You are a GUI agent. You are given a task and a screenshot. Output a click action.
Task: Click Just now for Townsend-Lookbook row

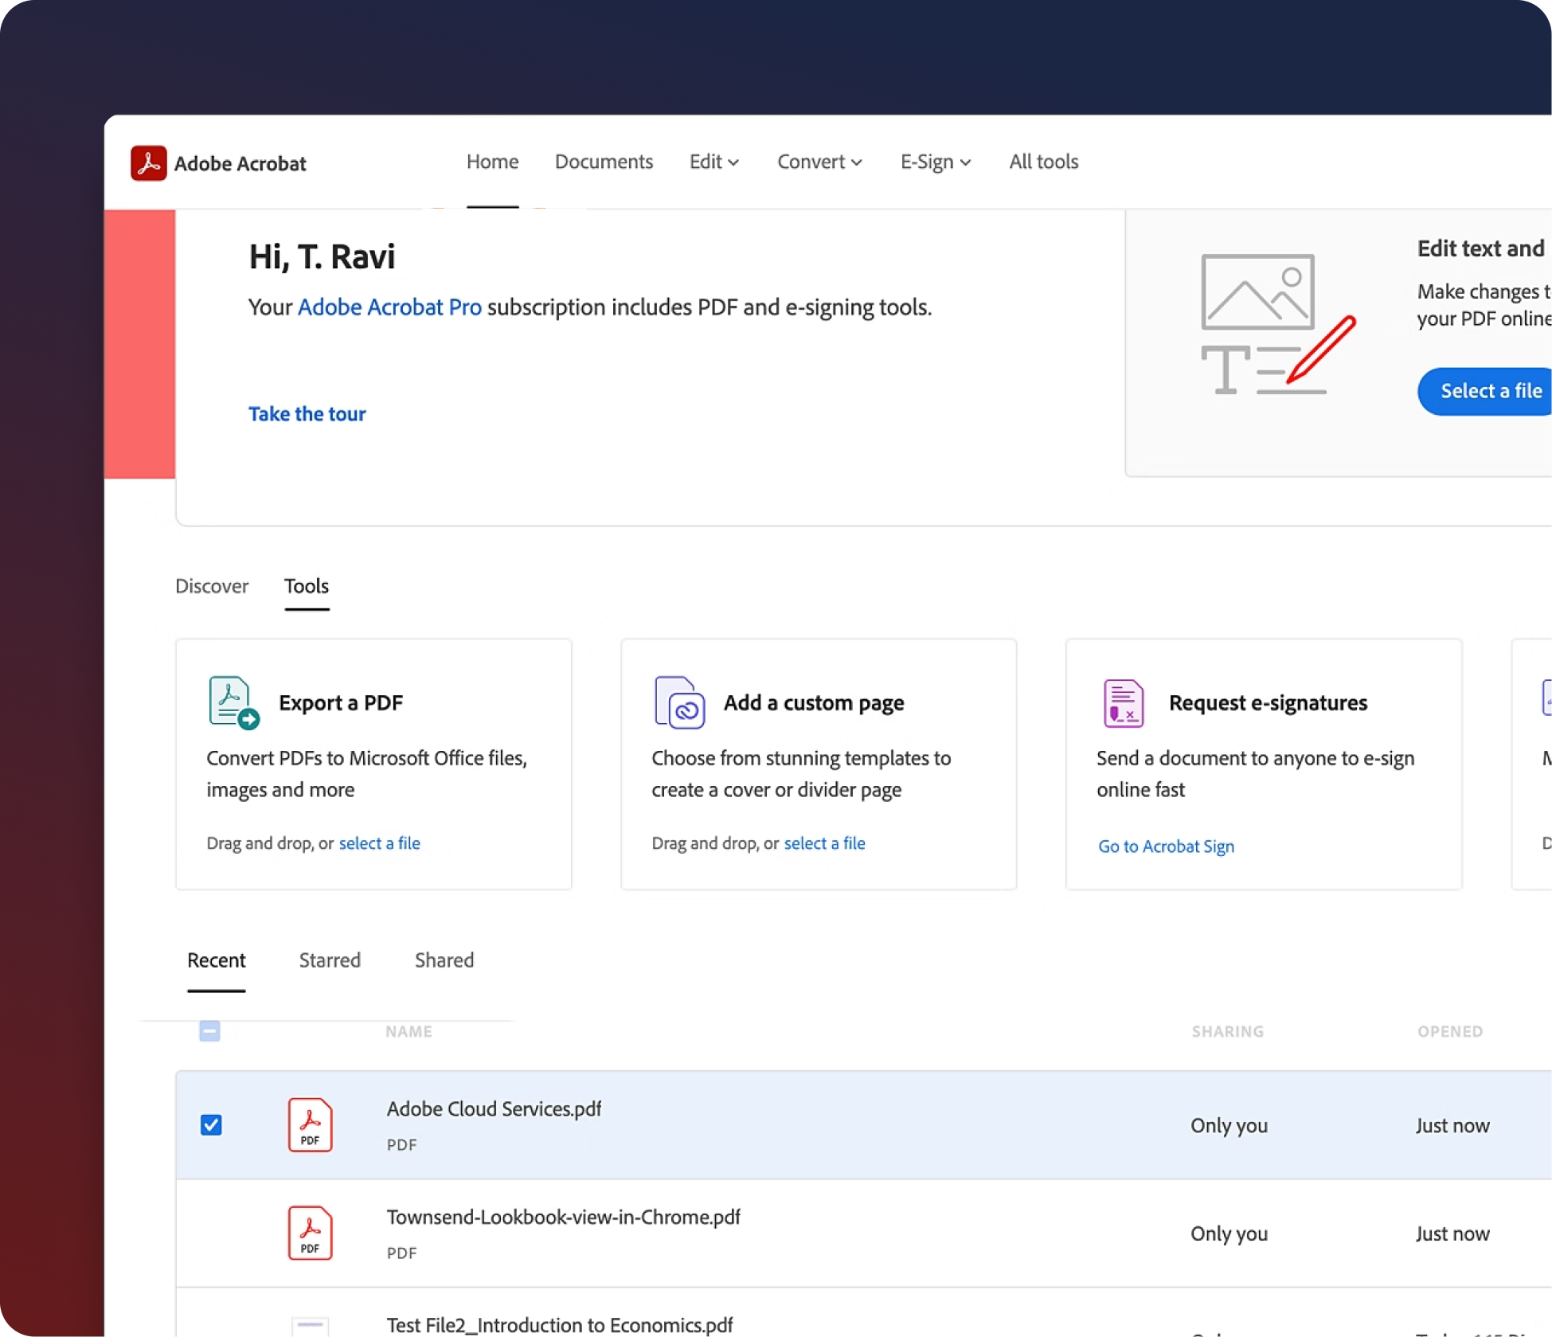(x=1452, y=1234)
